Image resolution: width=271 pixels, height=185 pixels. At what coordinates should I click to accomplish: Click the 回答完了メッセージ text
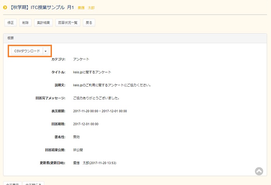96,98
